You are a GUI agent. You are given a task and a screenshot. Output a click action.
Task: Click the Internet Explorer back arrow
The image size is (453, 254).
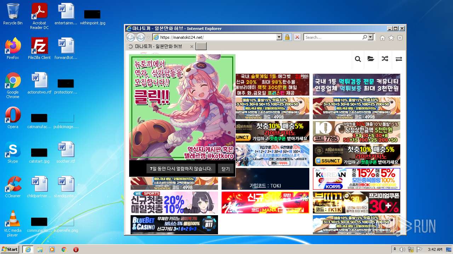(x=131, y=37)
